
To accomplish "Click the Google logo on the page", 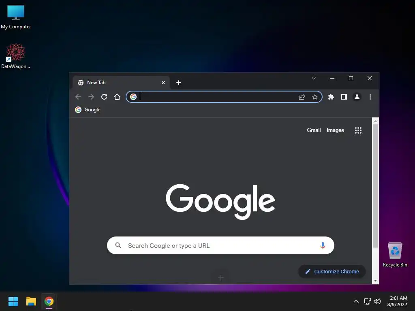I will coord(220,202).
